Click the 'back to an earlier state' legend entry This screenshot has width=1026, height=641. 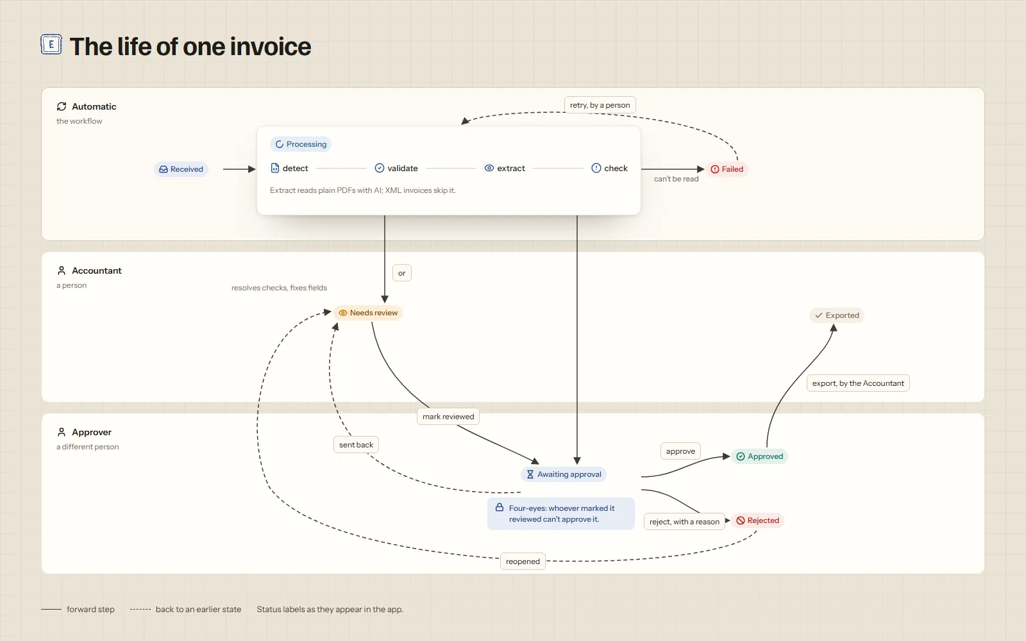186,610
